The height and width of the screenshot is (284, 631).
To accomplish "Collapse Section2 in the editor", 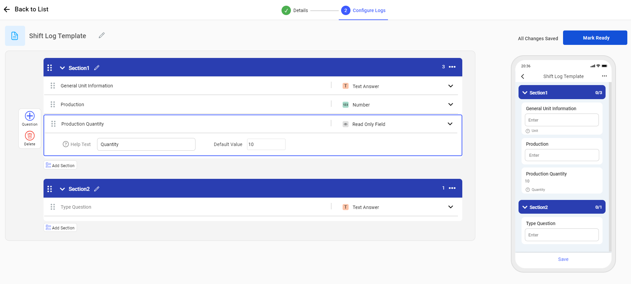I will coord(62,189).
